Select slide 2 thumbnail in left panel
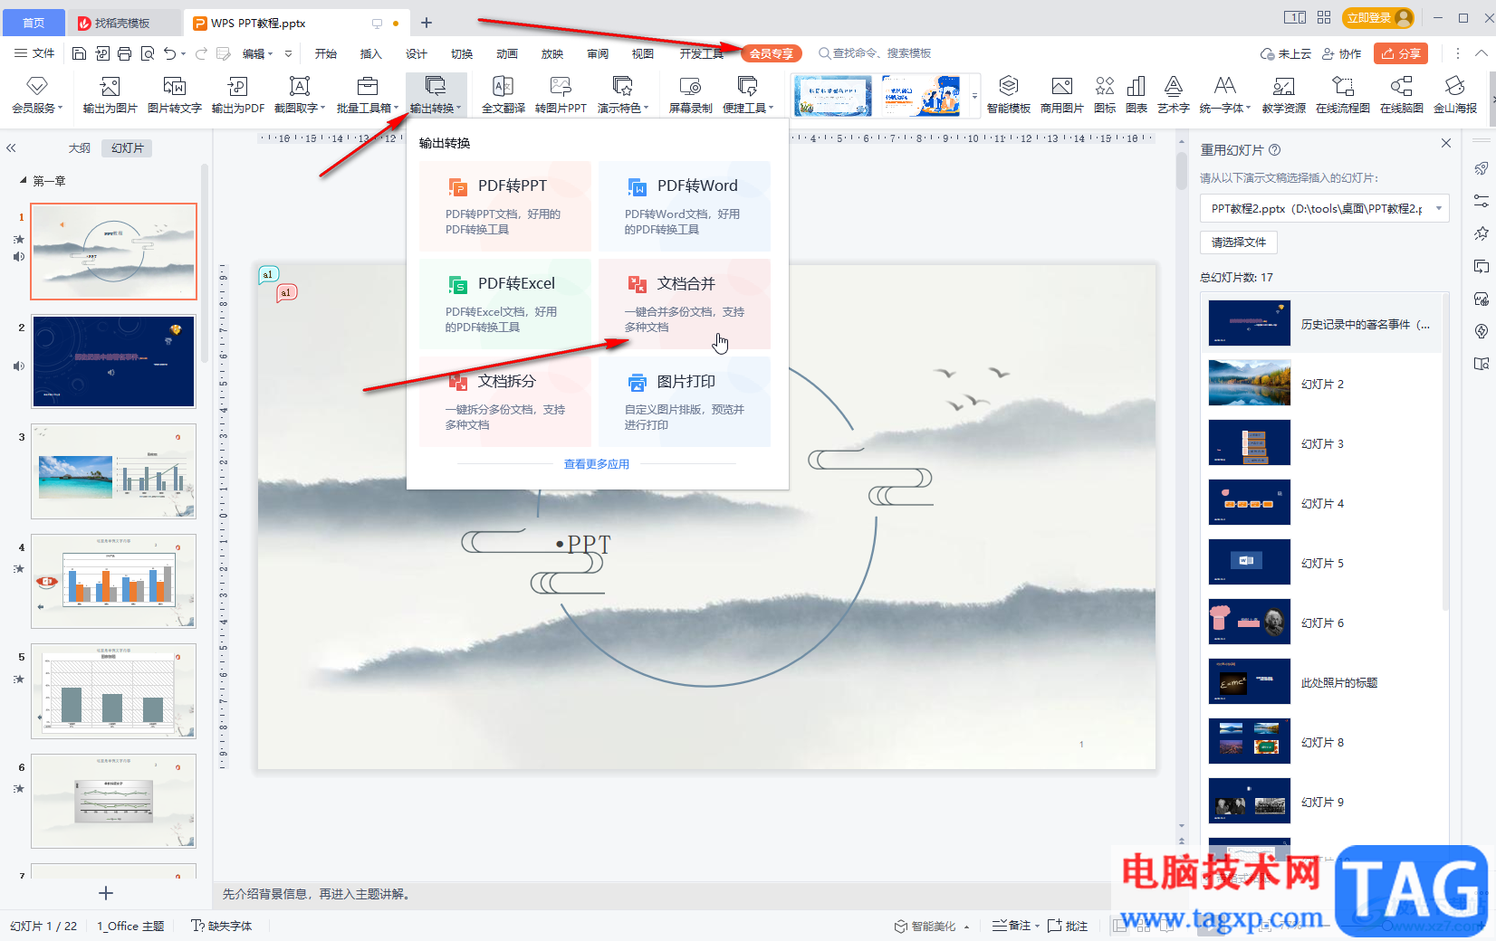Viewport: 1496px width, 941px height. point(114,361)
